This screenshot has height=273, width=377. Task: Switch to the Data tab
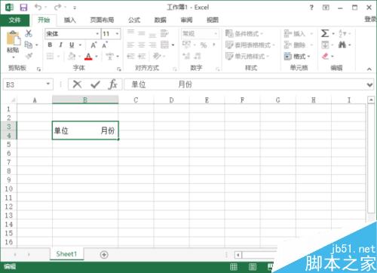160,20
